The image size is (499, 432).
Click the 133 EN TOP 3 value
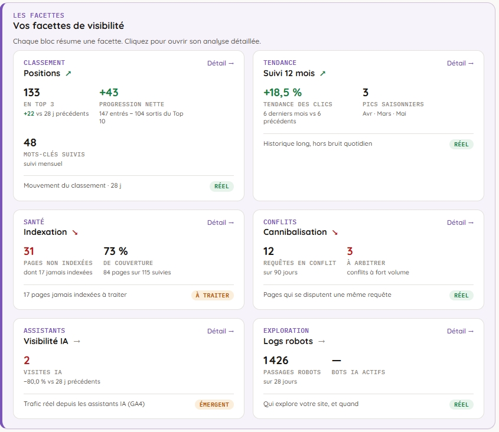[x=31, y=93]
